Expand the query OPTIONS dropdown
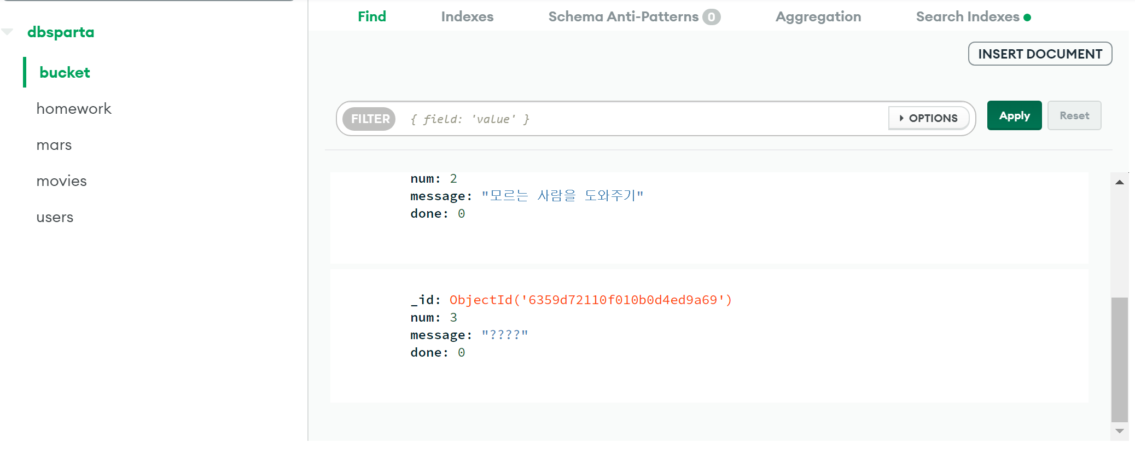The width and height of the screenshot is (1135, 454). click(928, 118)
